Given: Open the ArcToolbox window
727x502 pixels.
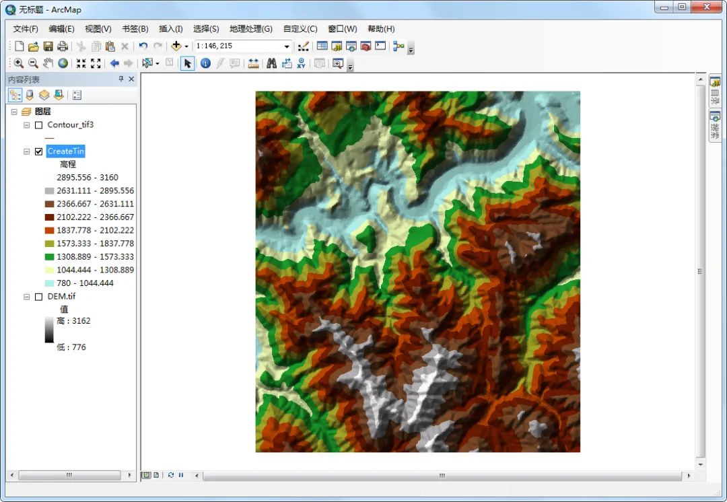Looking at the screenshot, I should pos(365,46).
